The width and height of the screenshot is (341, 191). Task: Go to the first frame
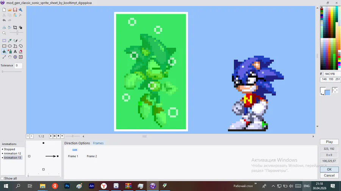28,136
